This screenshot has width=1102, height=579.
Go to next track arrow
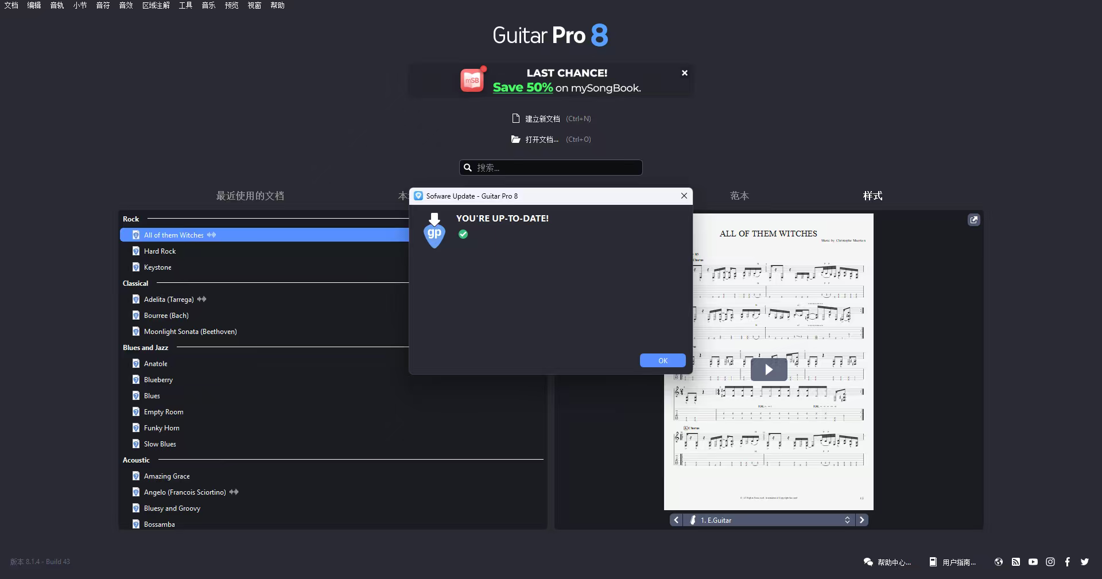pyautogui.click(x=862, y=520)
